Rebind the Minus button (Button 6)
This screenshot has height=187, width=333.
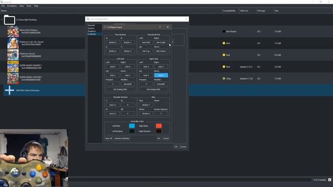146,114
